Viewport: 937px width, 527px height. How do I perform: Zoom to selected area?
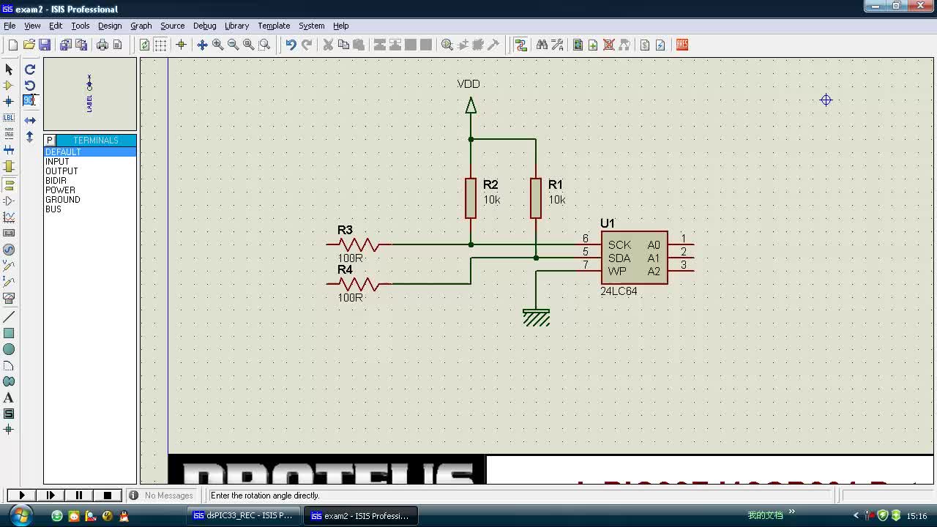click(264, 45)
